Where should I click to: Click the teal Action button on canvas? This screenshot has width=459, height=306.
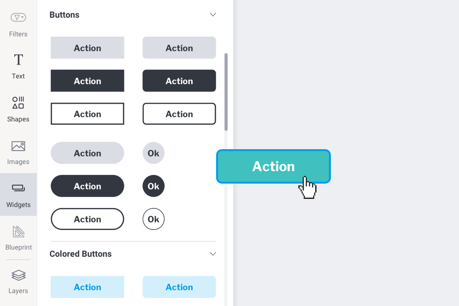273,166
